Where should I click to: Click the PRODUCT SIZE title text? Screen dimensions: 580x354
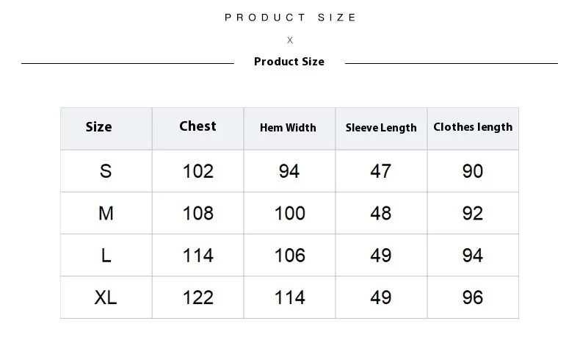pyautogui.click(x=291, y=18)
